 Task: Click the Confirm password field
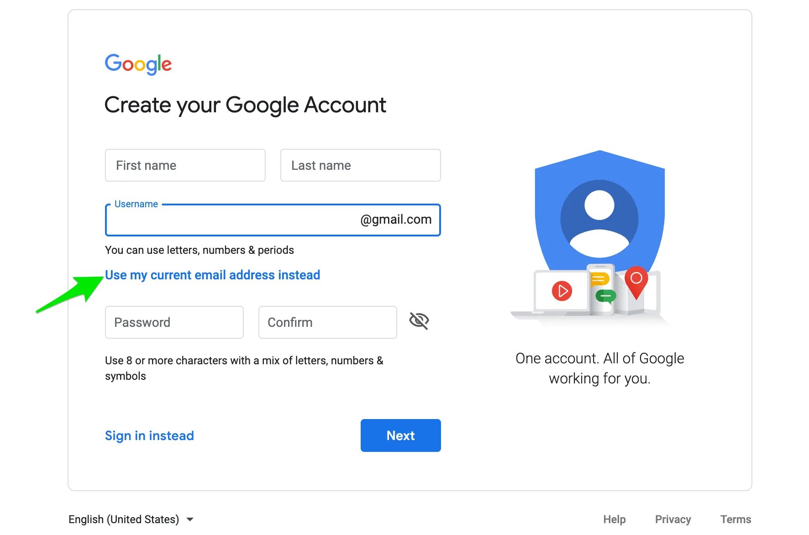click(327, 322)
